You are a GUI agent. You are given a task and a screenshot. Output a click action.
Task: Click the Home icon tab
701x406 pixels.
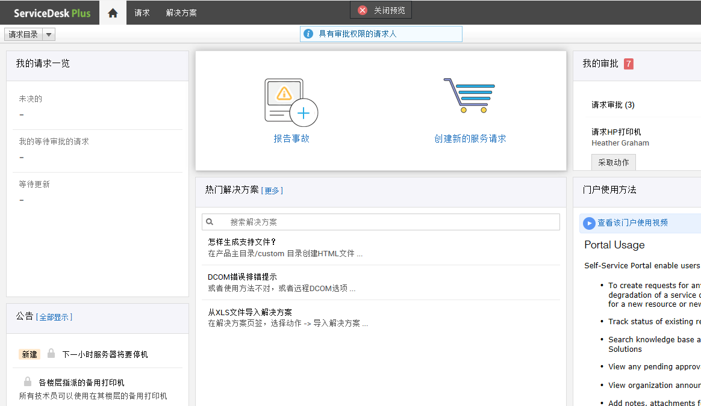pos(113,13)
